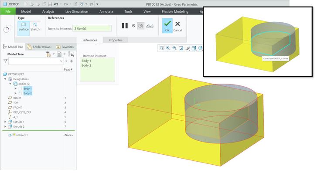Image resolution: width=317 pixels, height=173 pixels.
Task: Click the zoom in magnifier icon
Action: (168, 48)
